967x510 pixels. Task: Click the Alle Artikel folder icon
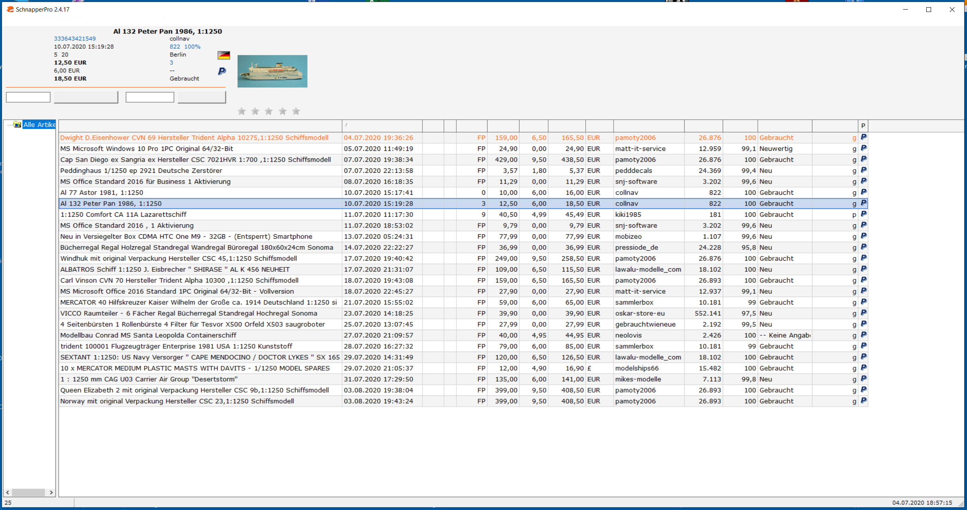[17, 125]
